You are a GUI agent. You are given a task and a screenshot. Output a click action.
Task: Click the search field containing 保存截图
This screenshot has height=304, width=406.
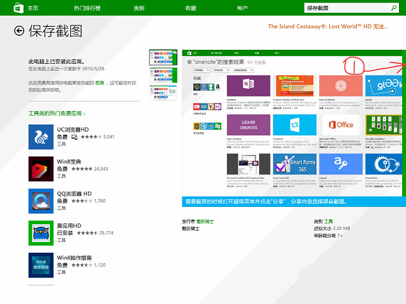[x=345, y=8]
